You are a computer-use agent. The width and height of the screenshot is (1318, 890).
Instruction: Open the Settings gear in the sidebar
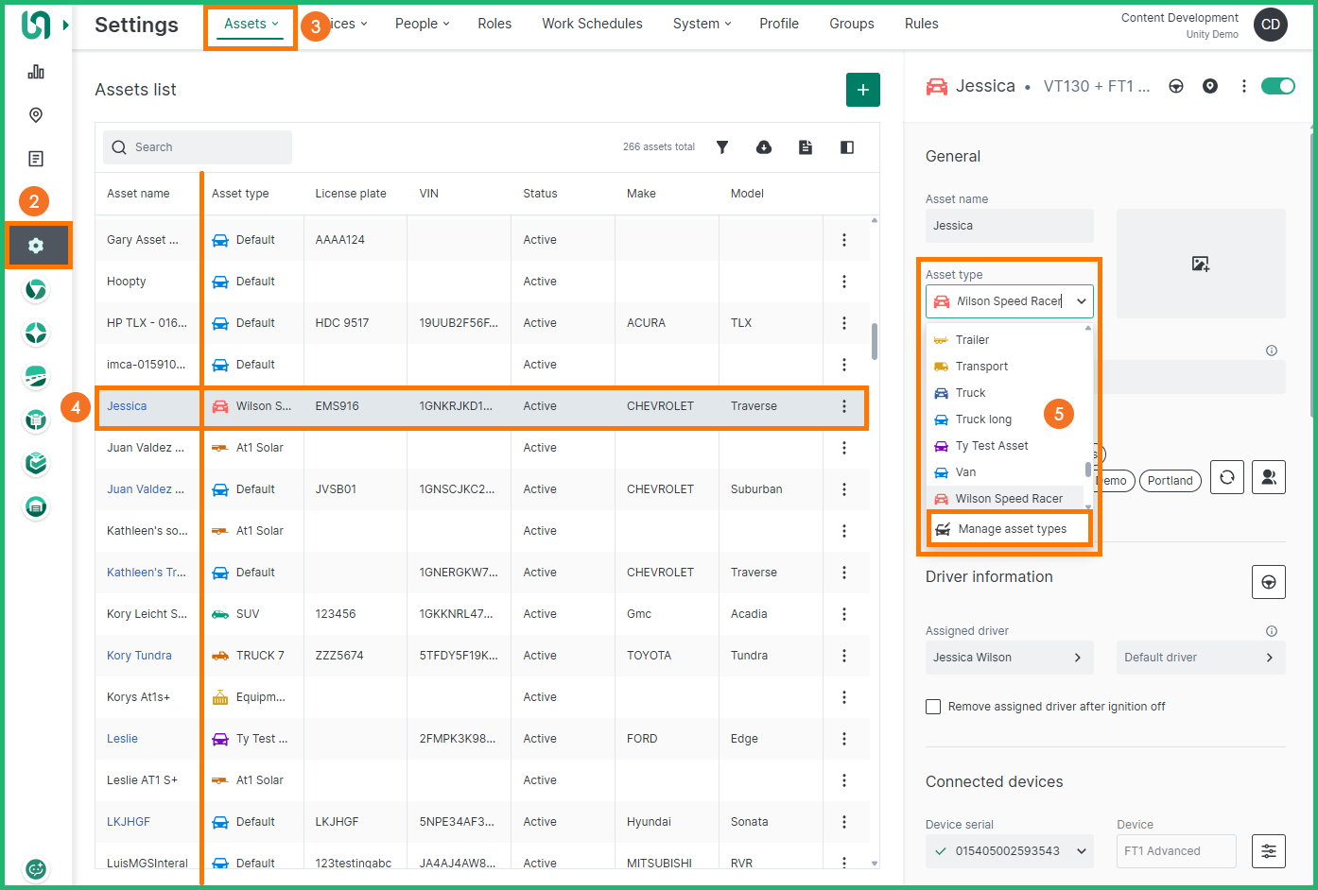pos(36,246)
